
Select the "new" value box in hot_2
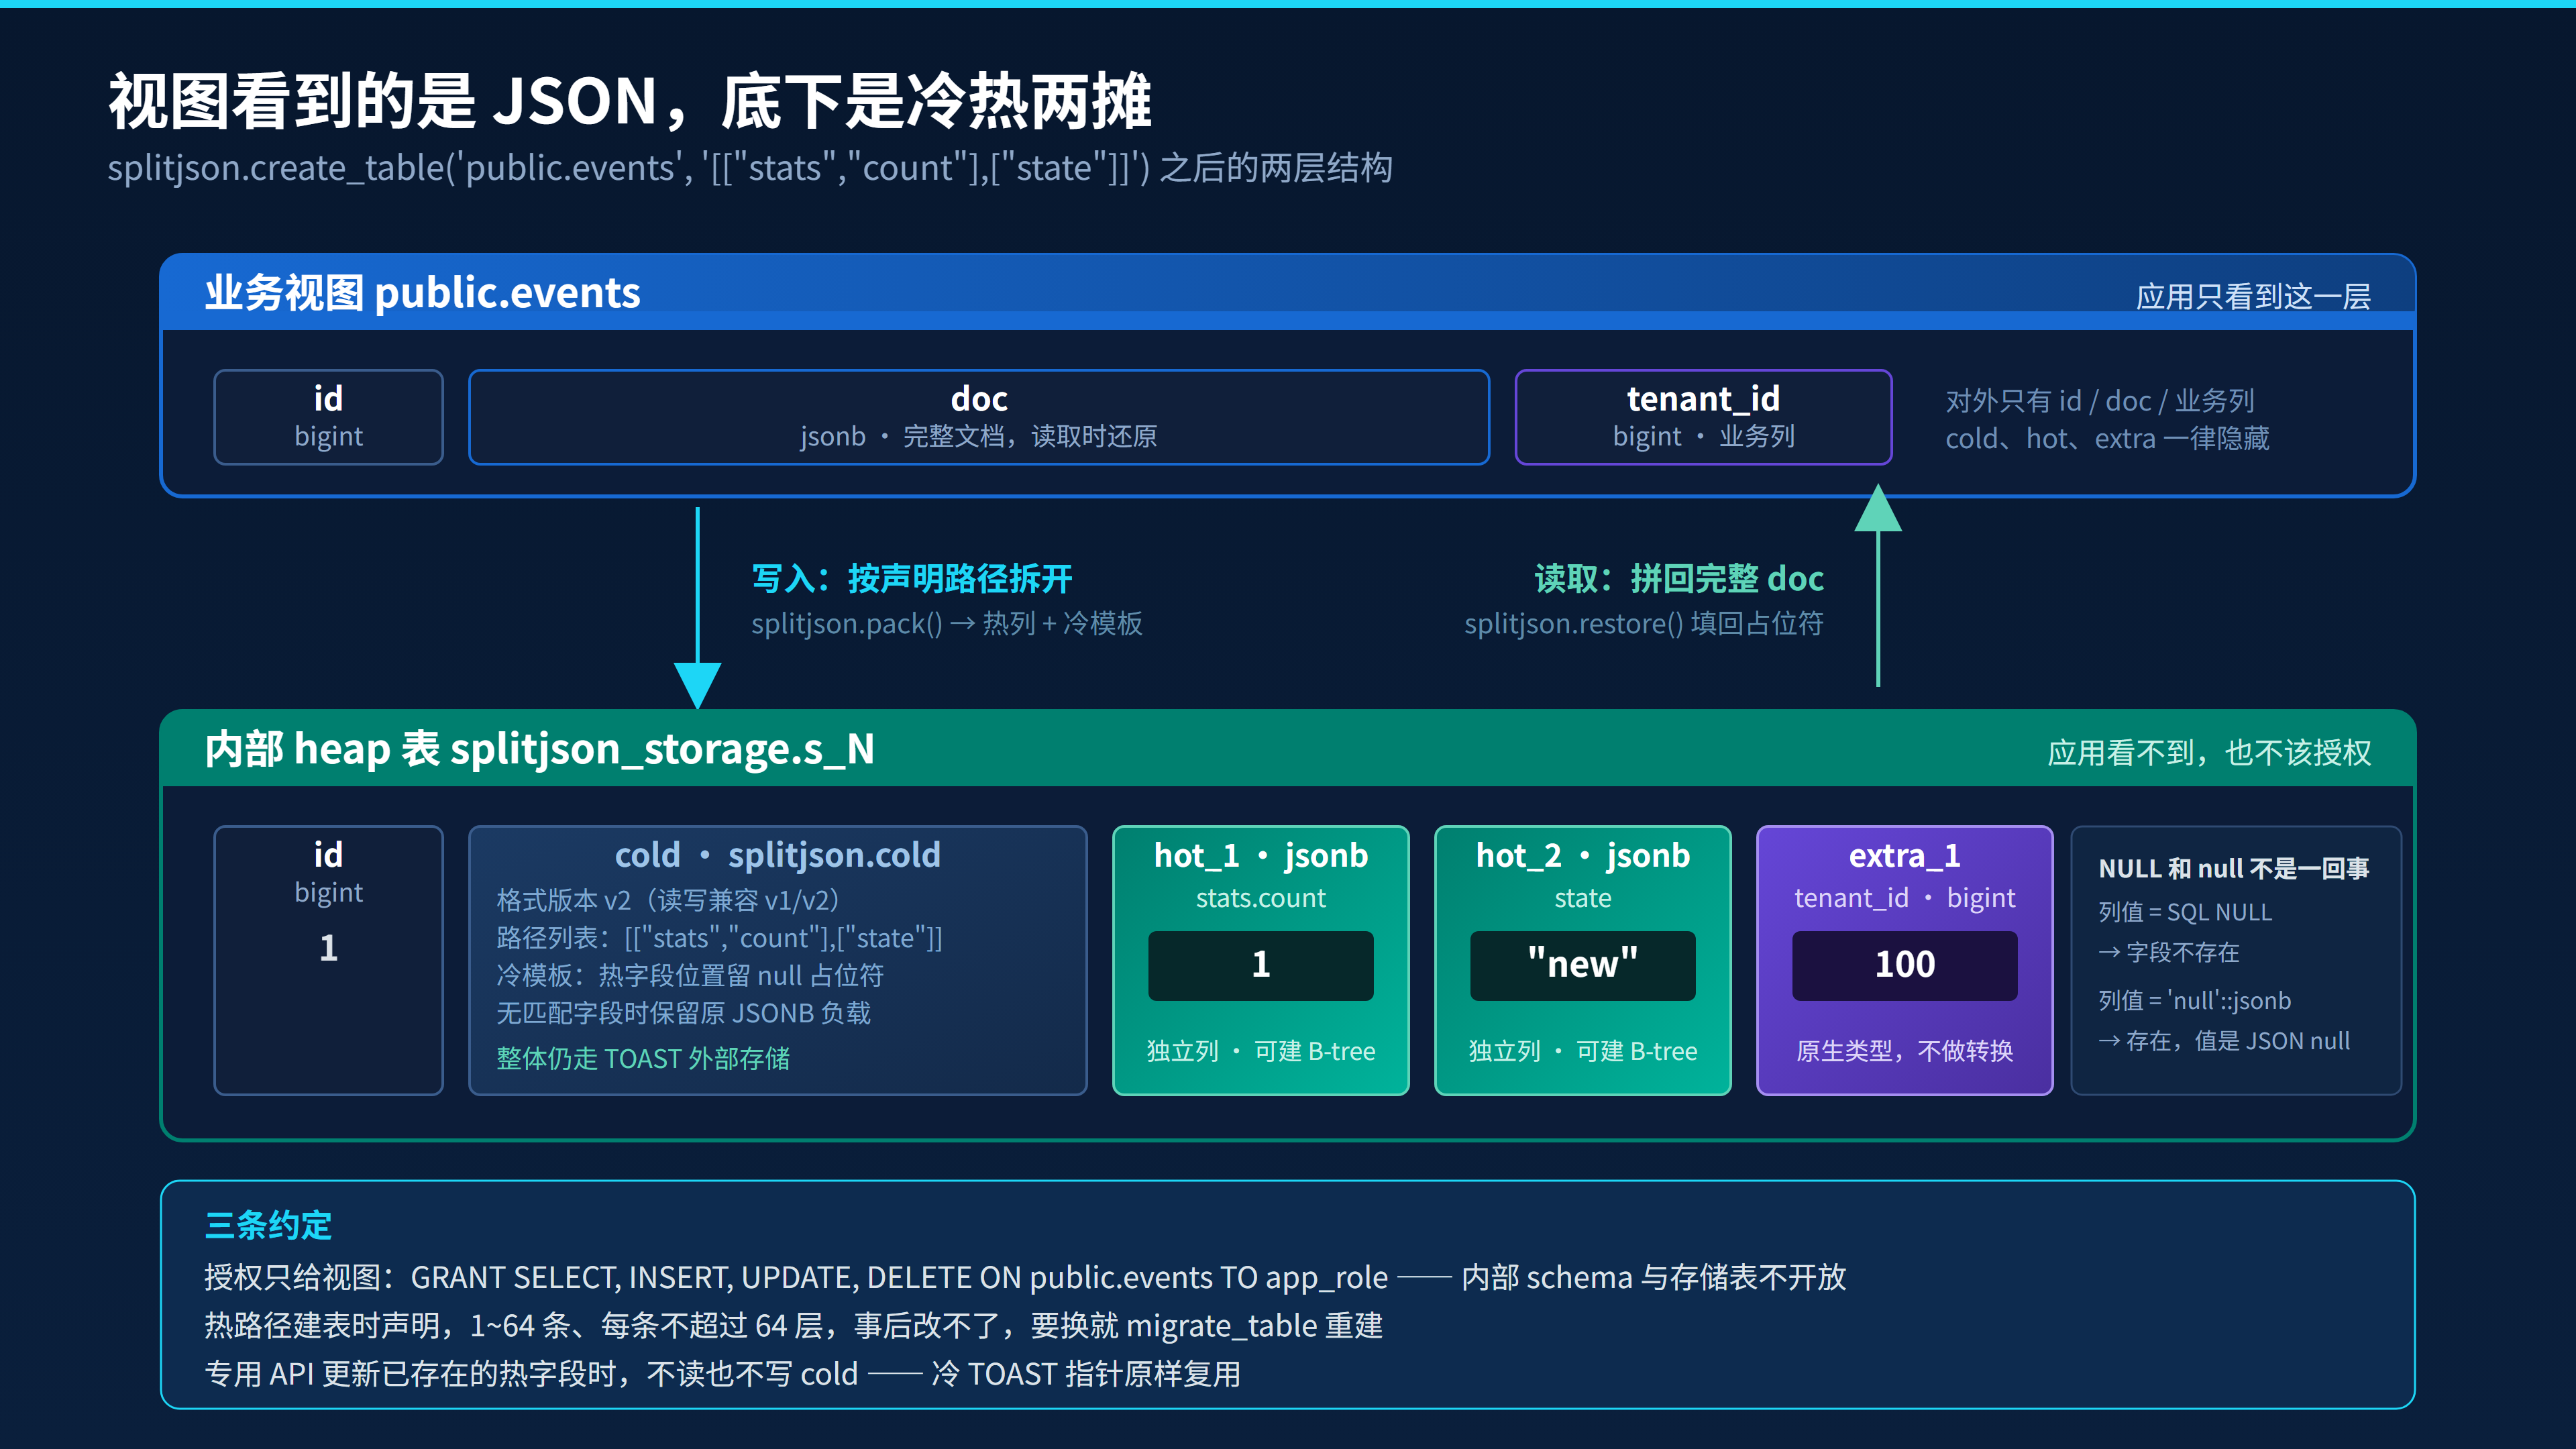tap(1583, 965)
